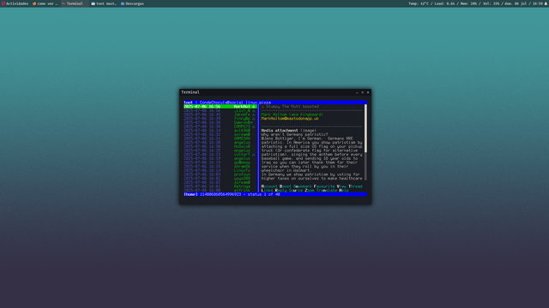Click the Links command in toot footer
This screenshot has width=549, height=308.
pos(267,190)
